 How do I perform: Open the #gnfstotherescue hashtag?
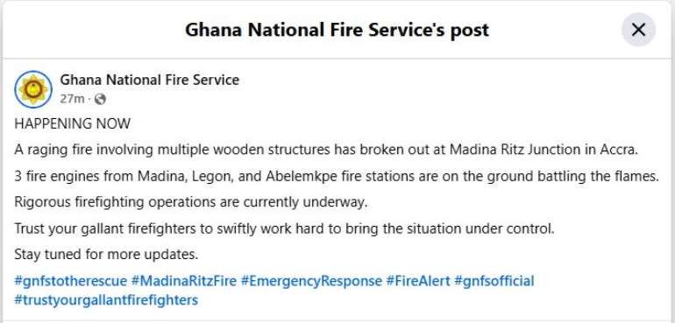[x=71, y=281]
